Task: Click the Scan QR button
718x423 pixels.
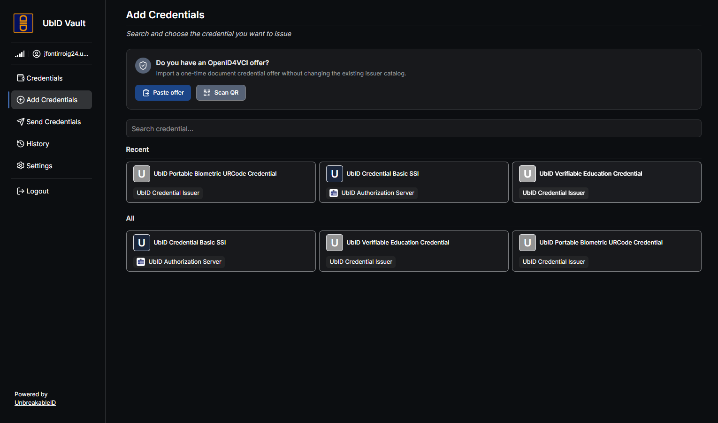Action: point(221,93)
